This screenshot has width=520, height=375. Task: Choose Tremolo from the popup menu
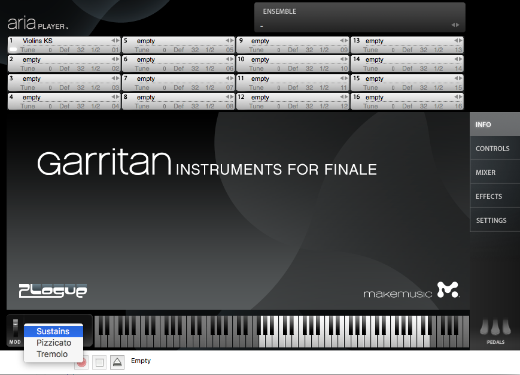[53, 354]
